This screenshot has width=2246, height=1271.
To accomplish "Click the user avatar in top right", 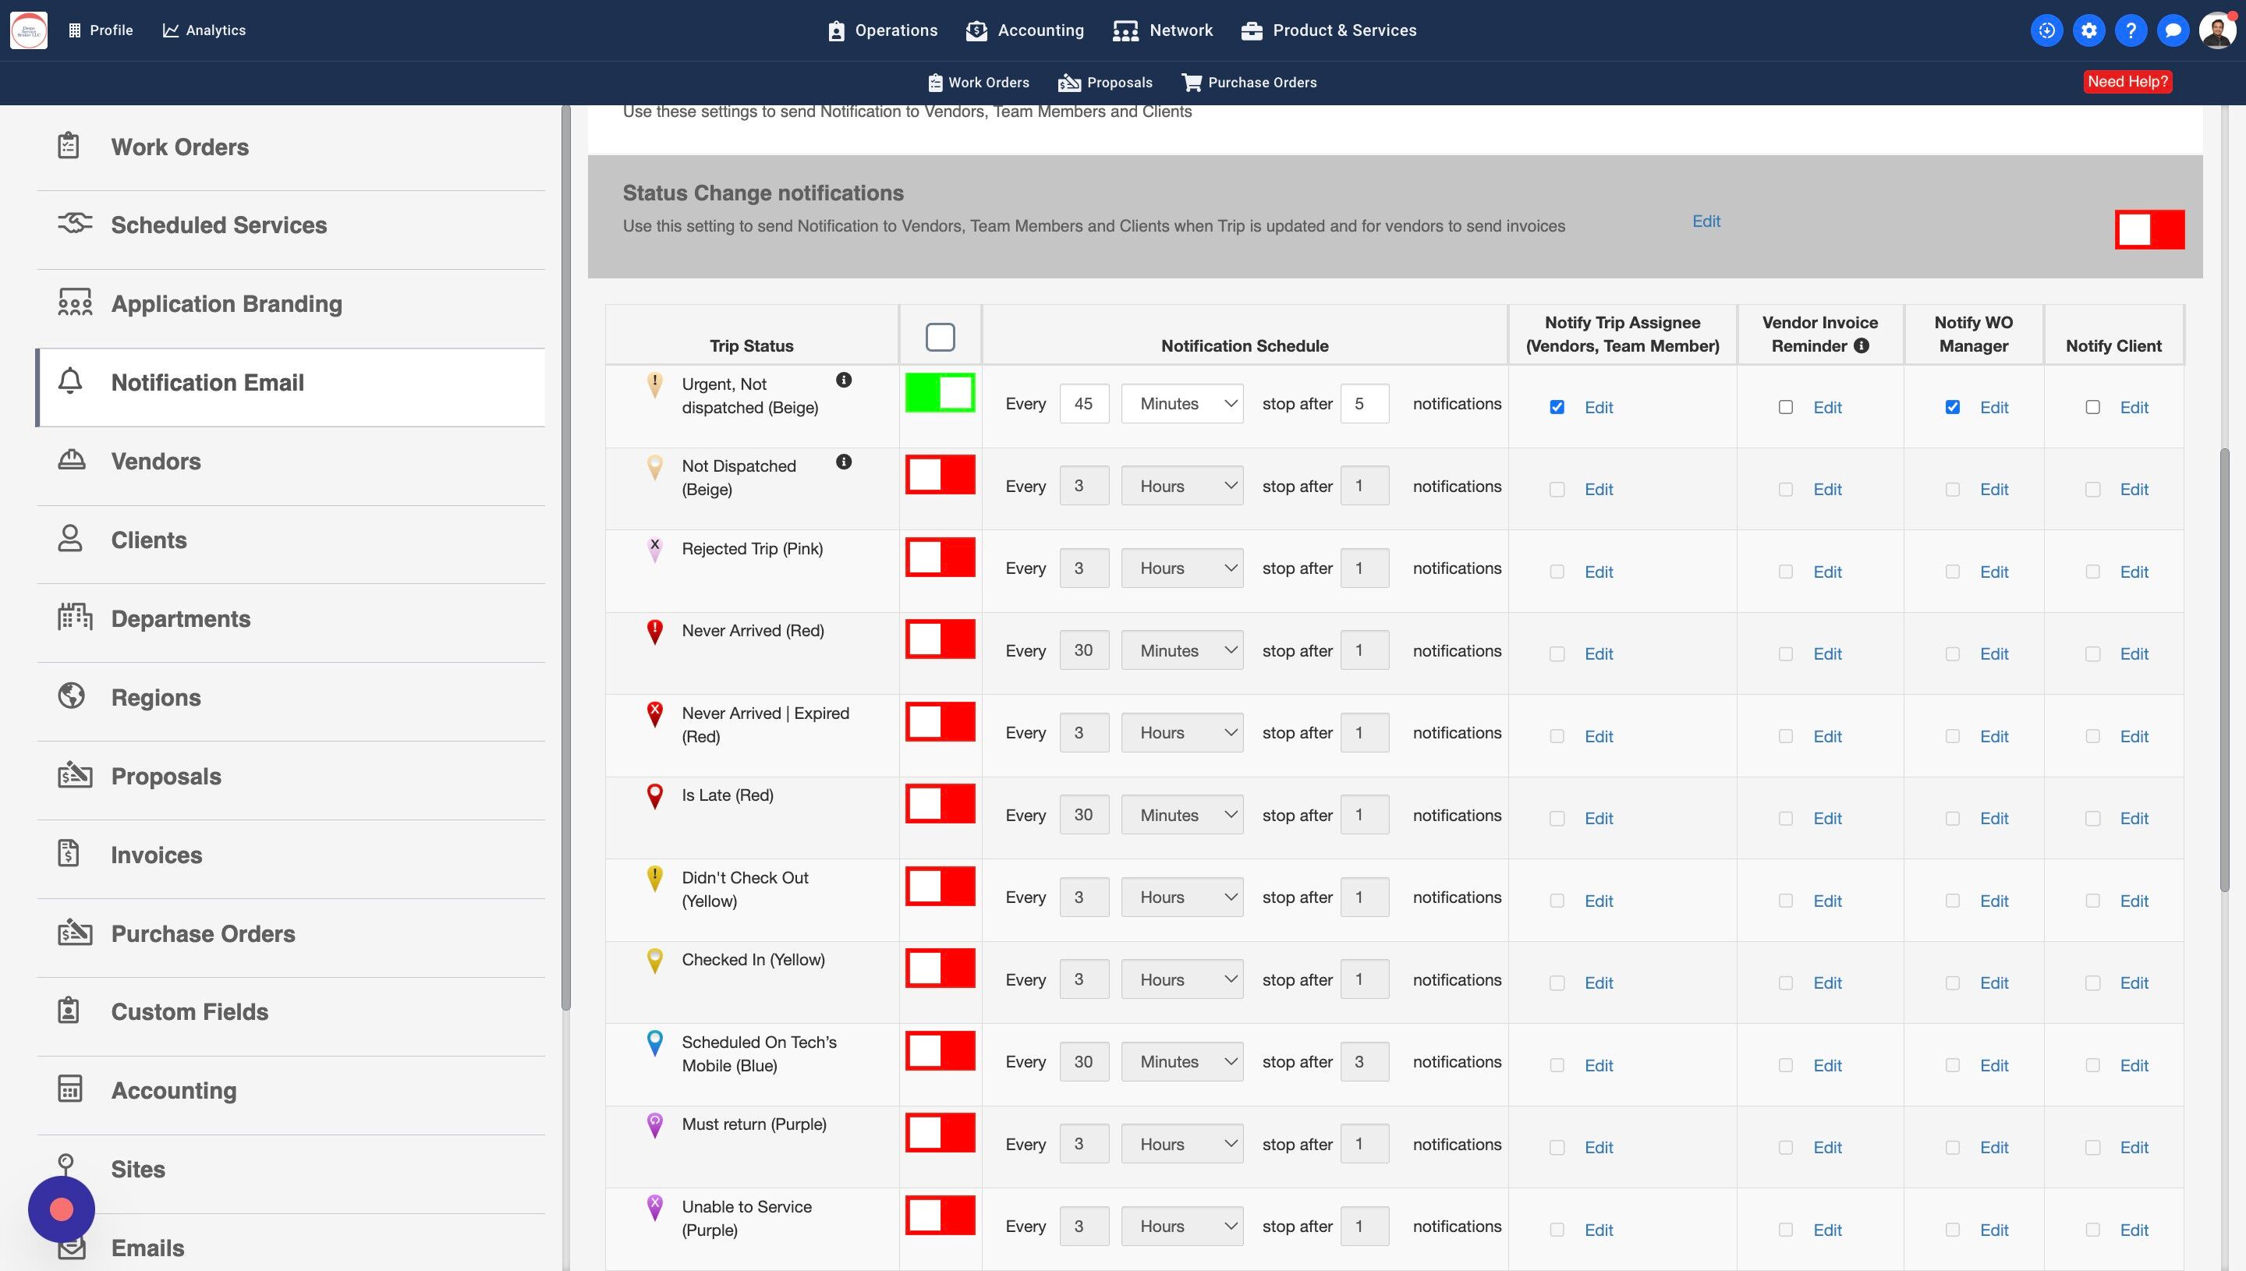I will pyautogui.click(x=2216, y=30).
